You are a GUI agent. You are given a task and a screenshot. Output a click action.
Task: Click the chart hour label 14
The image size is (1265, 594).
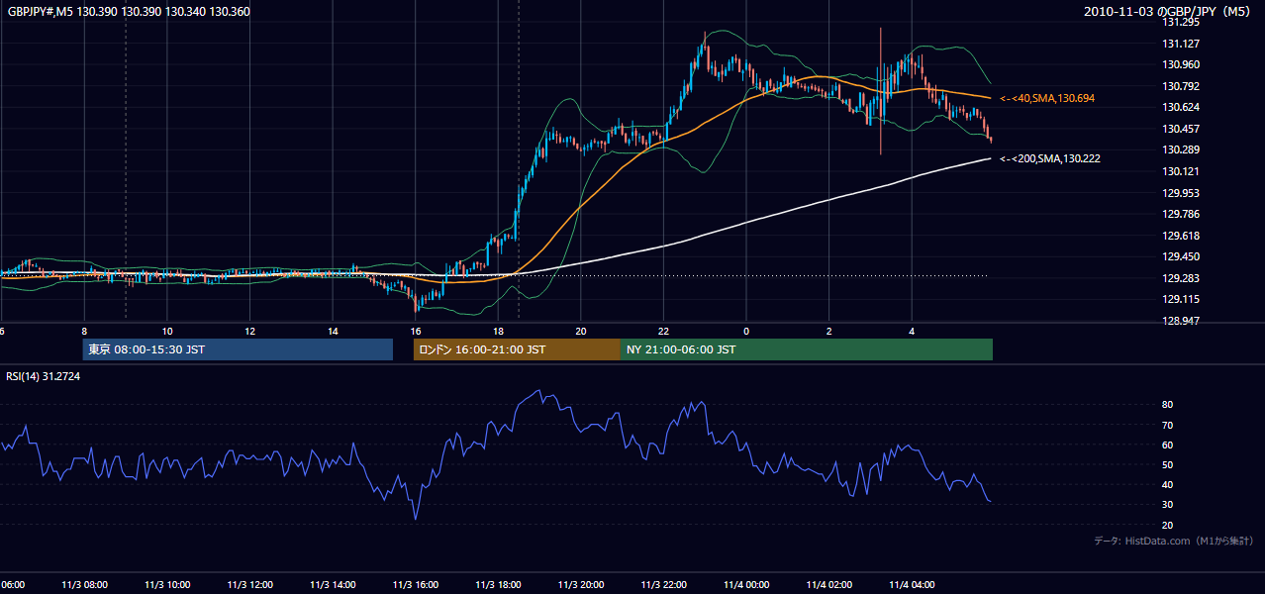(x=334, y=331)
